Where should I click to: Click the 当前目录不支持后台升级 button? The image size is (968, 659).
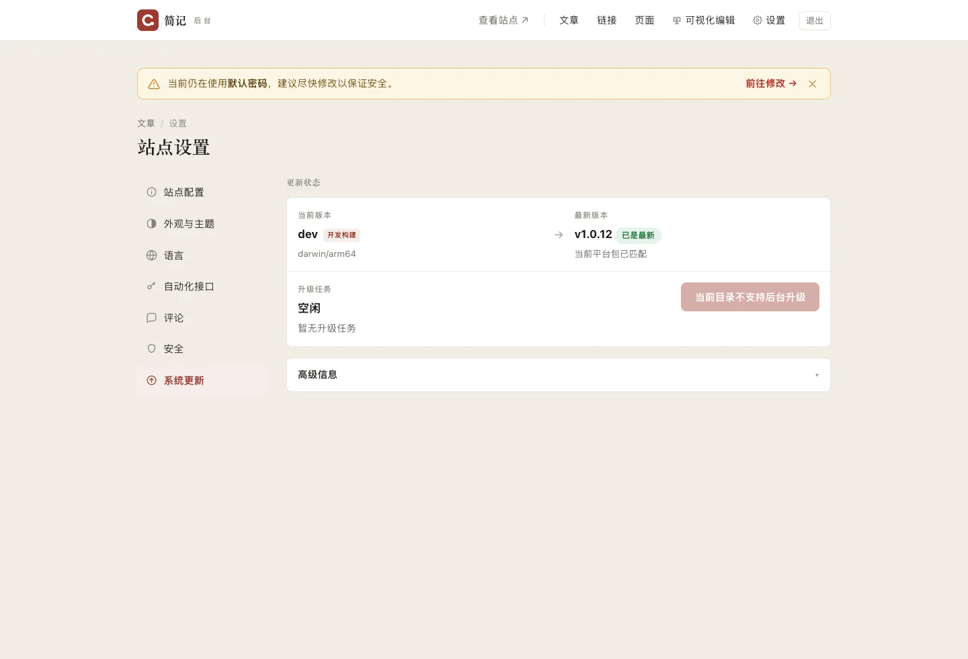click(x=750, y=297)
